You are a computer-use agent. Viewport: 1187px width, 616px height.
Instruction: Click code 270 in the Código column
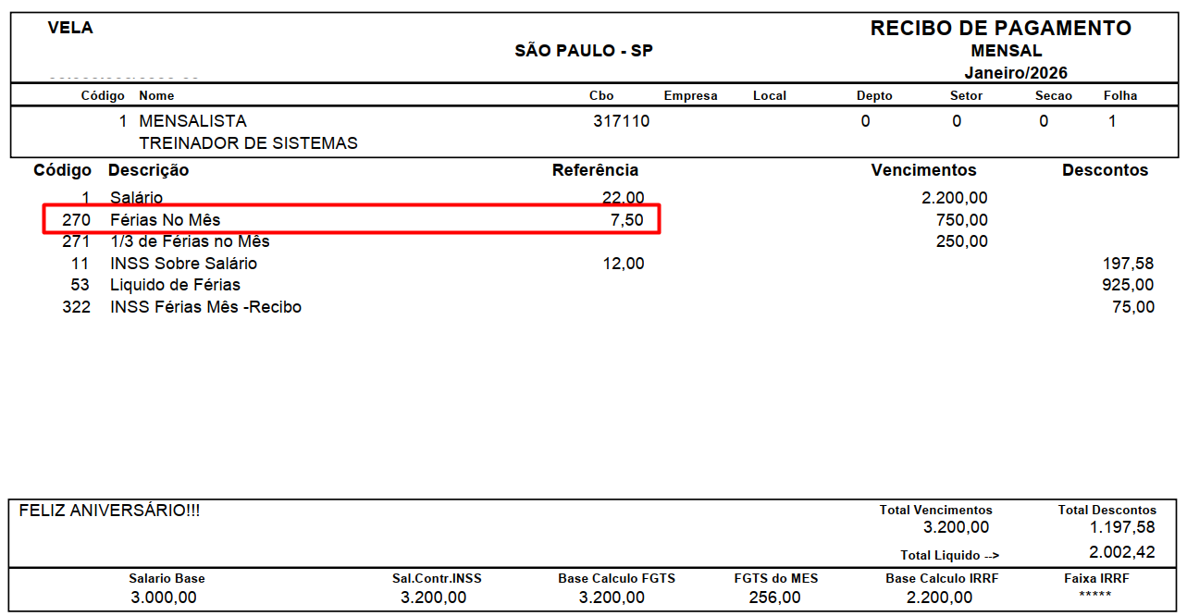point(76,219)
